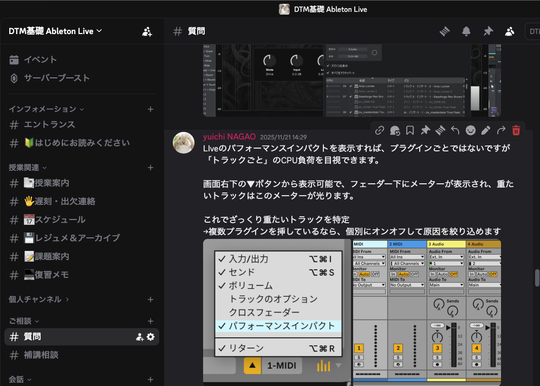Reply to message with left arrow icon
Viewport: 540px width, 386px height.
coord(456,130)
